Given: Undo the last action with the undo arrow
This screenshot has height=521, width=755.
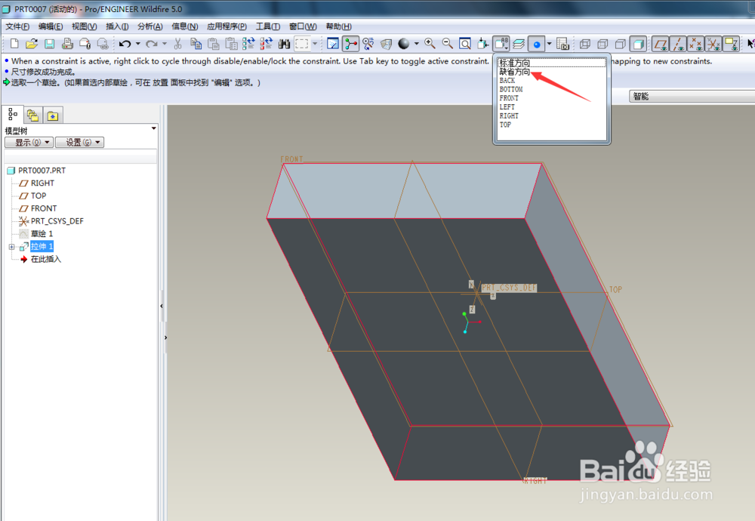Looking at the screenshot, I should pos(125,44).
